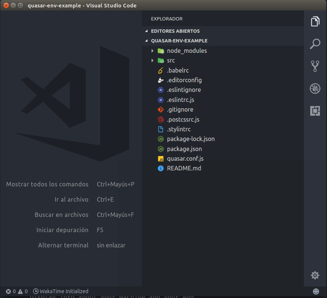Click the Node icon of package-lock.json
Screen dimensions: 327x298
[x=161, y=139]
